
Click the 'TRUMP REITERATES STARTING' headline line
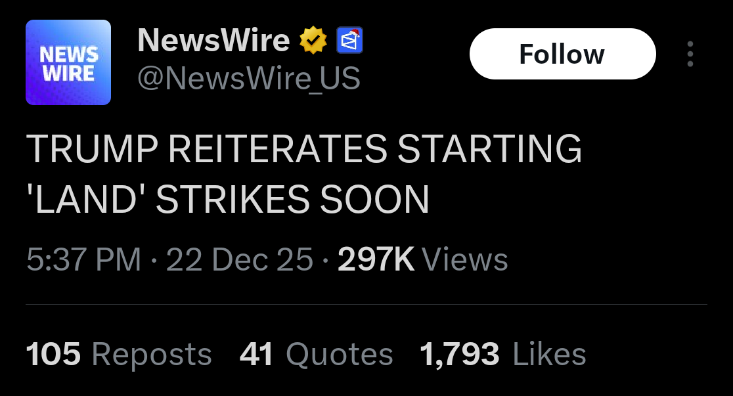tap(304, 149)
